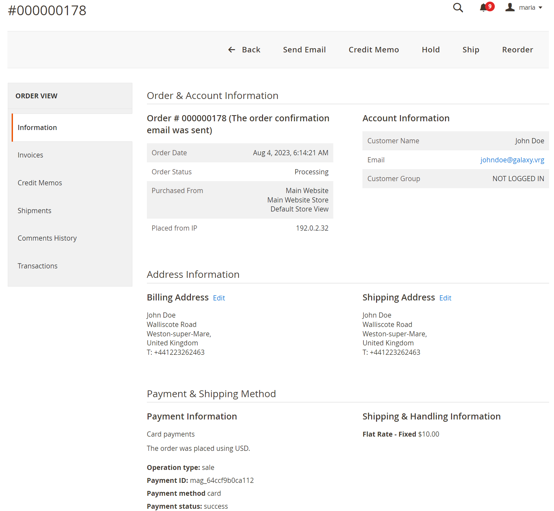Click the red notification count badge
Screen dimensions: 554x511
(490, 6)
